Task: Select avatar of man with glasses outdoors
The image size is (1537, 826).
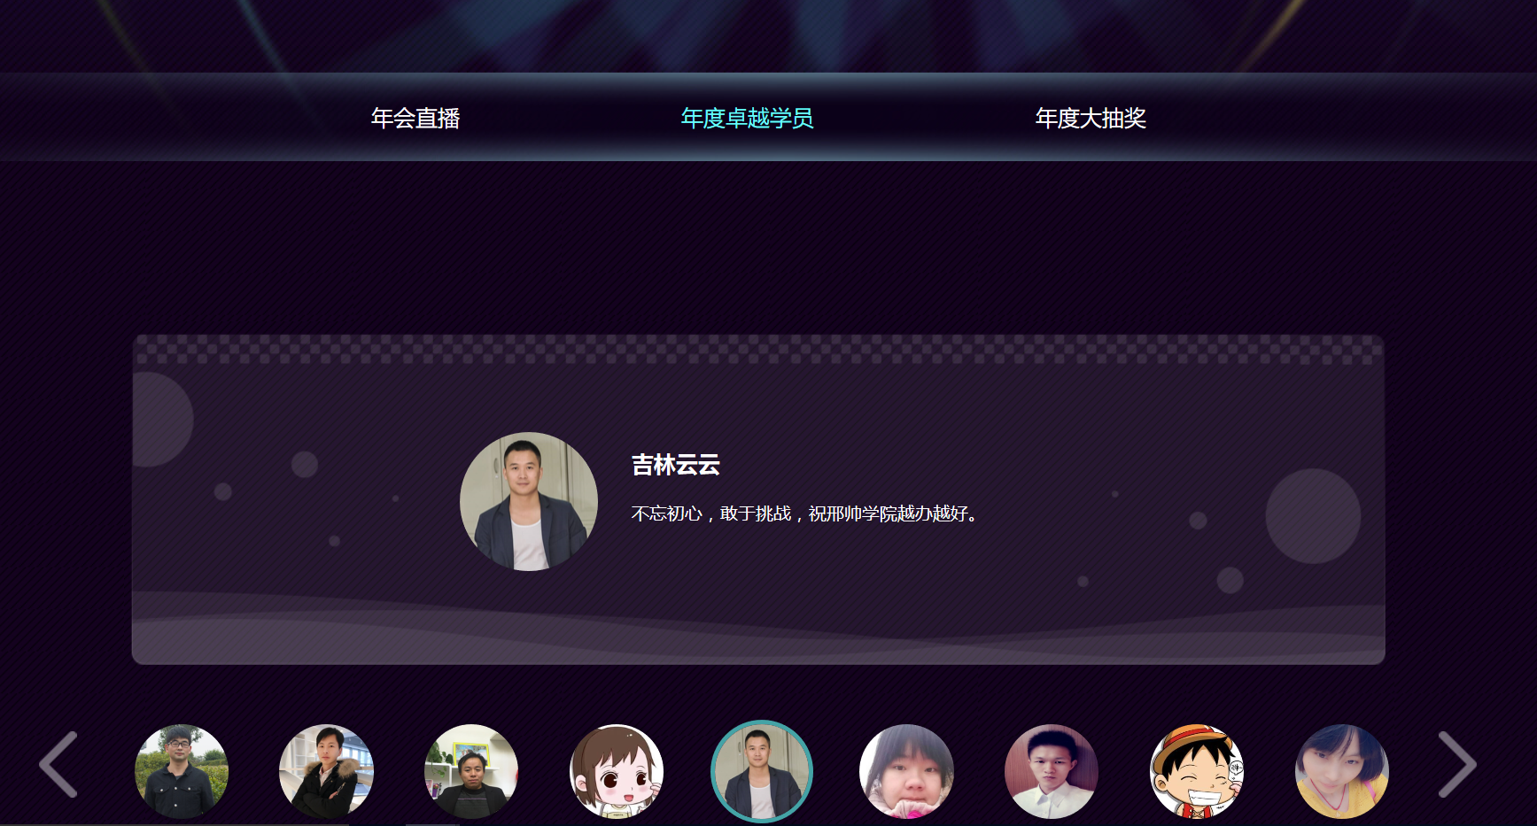Action: click(x=182, y=771)
